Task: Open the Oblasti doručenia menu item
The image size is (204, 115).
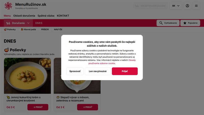Action: [x=24, y=16]
